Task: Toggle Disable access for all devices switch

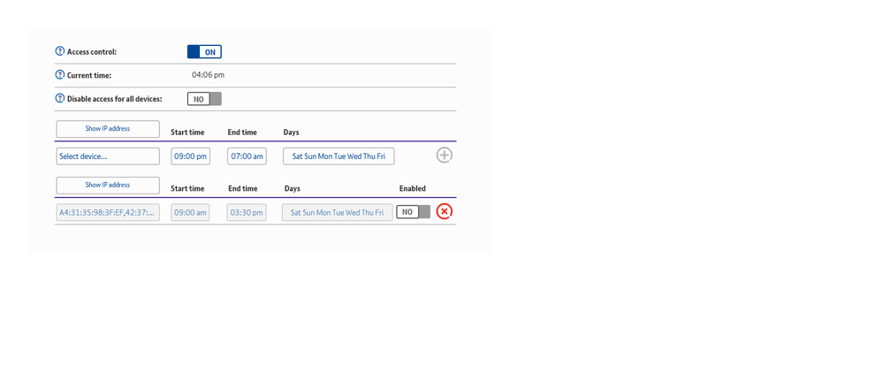Action: pyautogui.click(x=204, y=99)
